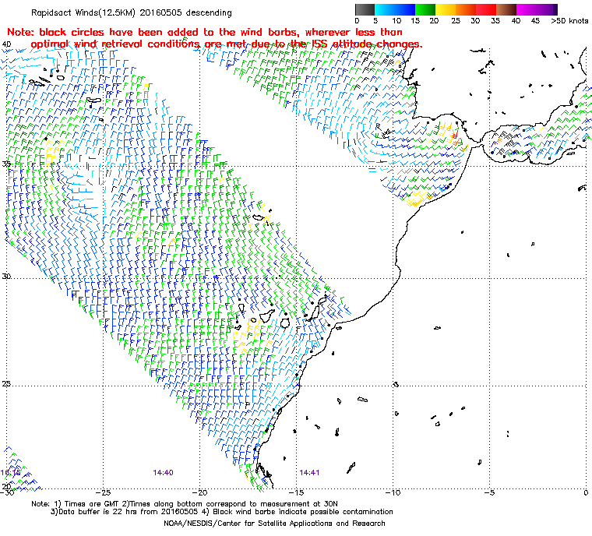Screen dimensions: 592x536
Task: Click the longitude label '-15' on bottom axis
Action: click(296, 492)
